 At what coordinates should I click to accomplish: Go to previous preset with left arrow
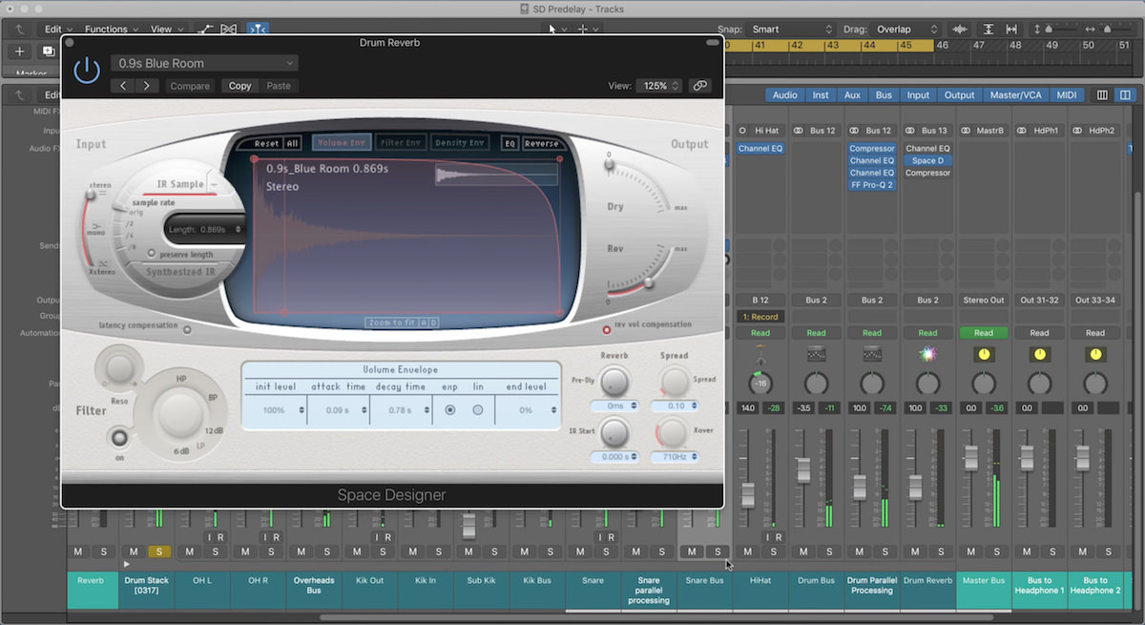[x=123, y=86]
